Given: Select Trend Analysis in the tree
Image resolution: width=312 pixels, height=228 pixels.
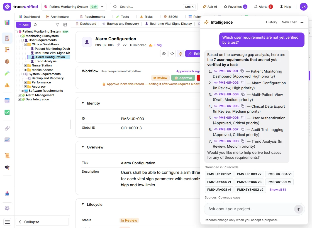Looking at the screenshot, I should pyautogui.click(x=46, y=61).
